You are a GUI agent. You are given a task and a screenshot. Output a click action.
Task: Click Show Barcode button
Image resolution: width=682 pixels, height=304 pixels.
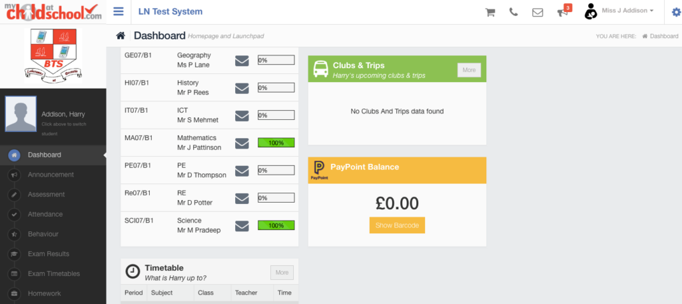397,225
